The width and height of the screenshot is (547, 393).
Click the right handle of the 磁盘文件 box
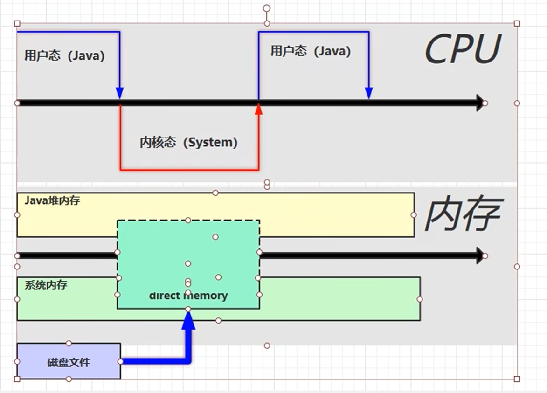[120, 362]
